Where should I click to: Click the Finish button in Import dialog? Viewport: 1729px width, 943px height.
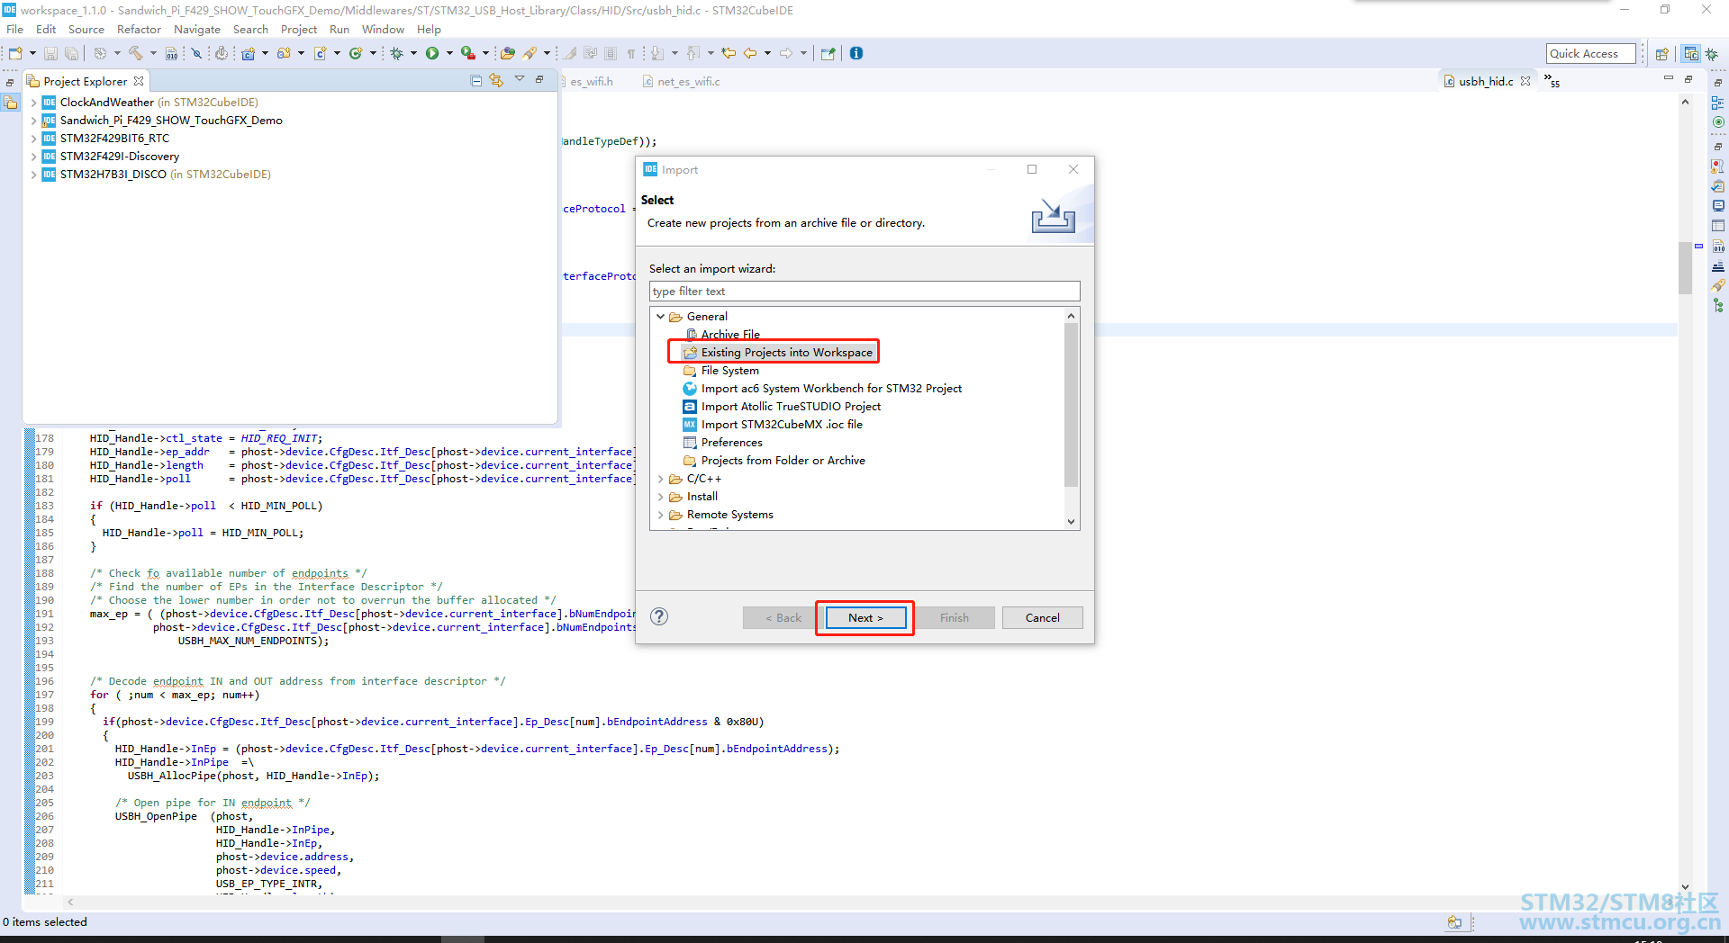click(955, 617)
